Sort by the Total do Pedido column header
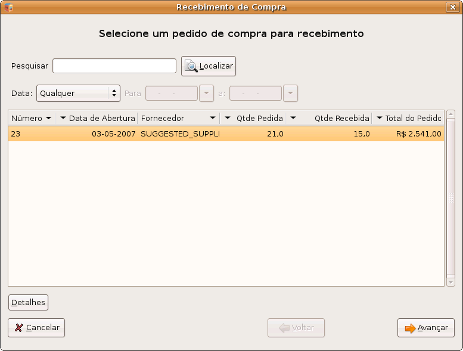 [x=413, y=118]
